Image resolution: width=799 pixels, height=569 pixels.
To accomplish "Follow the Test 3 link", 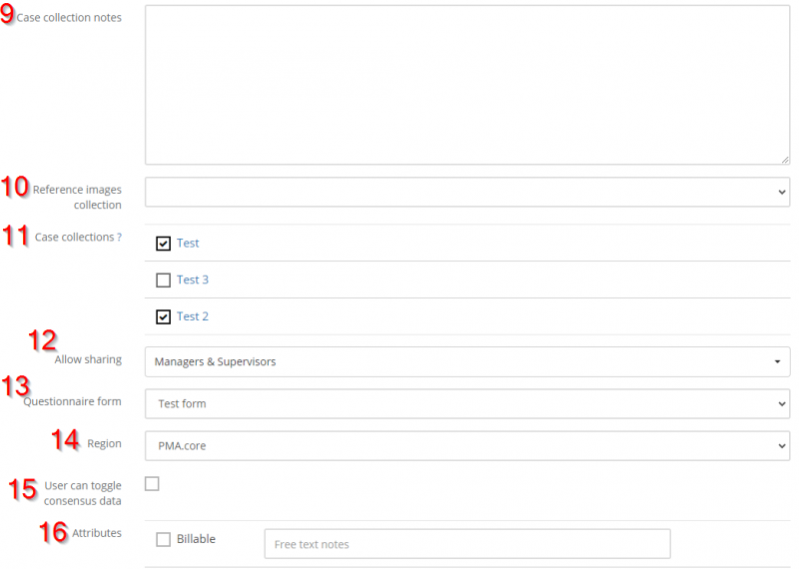I will pos(193,280).
